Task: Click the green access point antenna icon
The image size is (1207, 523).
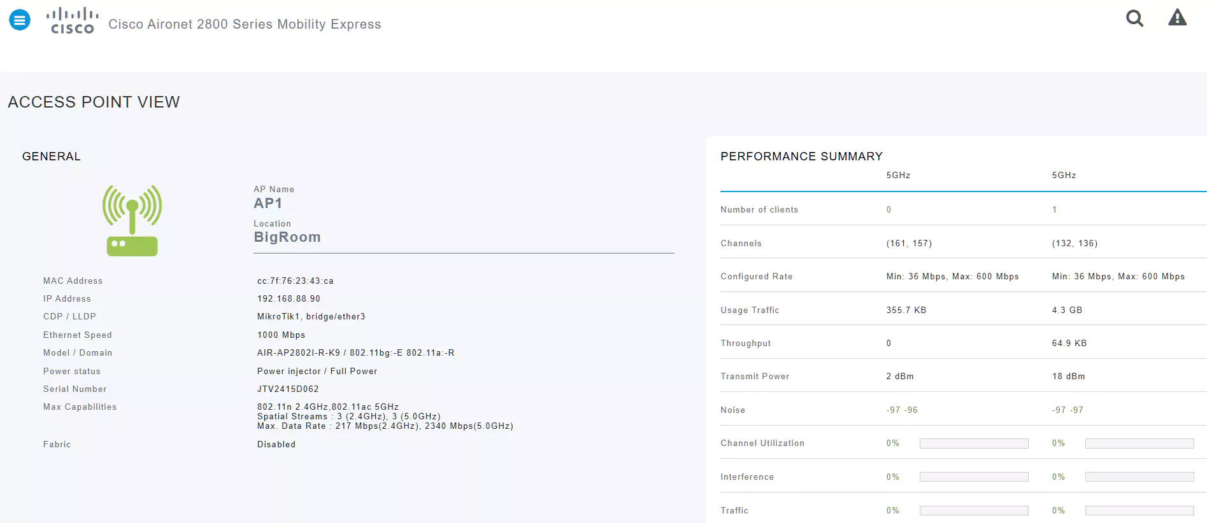Action: click(x=132, y=220)
